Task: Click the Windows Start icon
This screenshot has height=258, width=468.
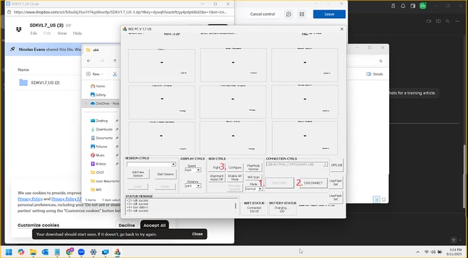Action: [9, 252]
